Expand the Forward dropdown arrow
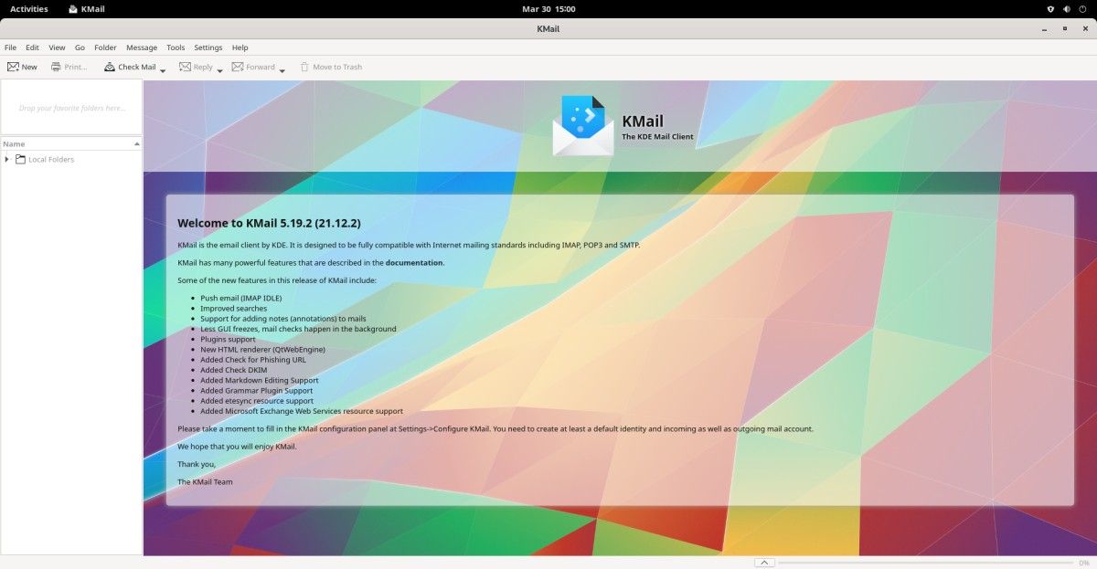This screenshot has height=569, width=1097. tap(282, 69)
